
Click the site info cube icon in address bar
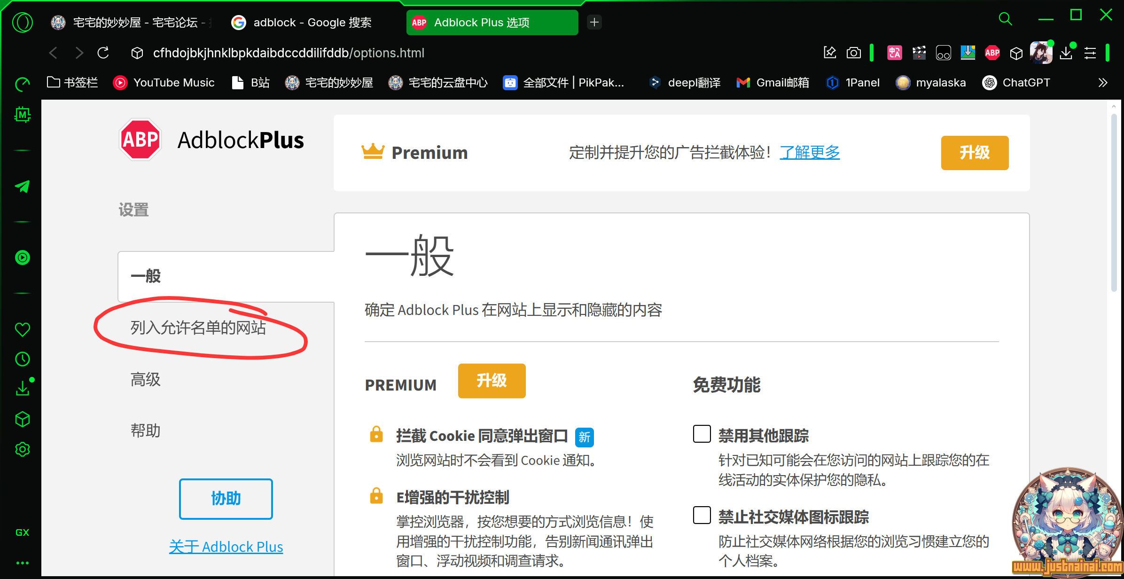pyautogui.click(x=137, y=53)
